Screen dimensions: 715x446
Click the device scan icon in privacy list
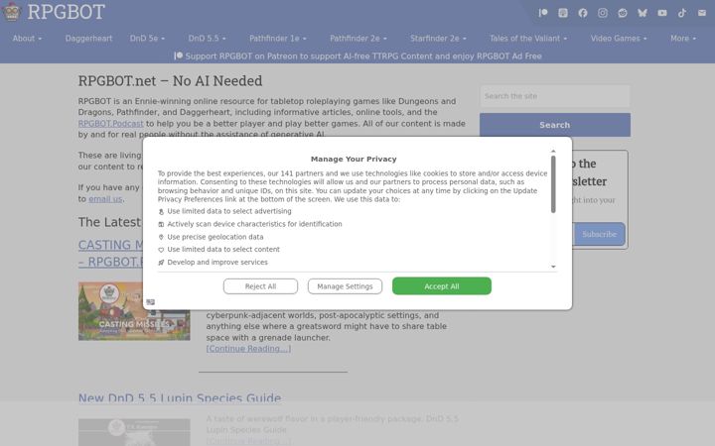click(x=161, y=224)
